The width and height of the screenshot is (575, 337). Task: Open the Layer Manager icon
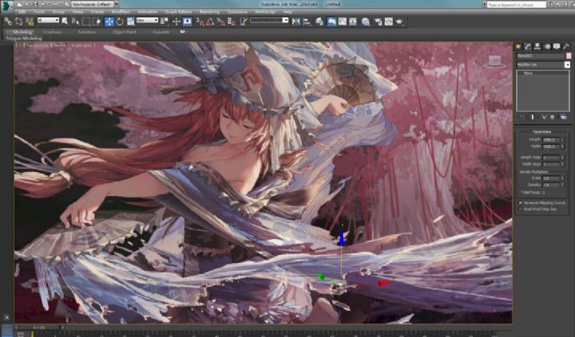click(319, 22)
